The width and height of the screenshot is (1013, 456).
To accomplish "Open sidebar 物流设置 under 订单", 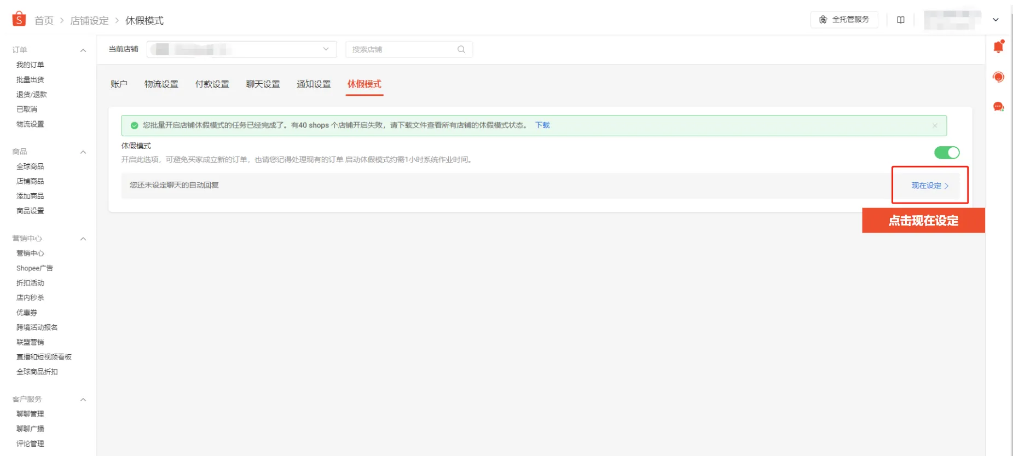I will click(30, 124).
